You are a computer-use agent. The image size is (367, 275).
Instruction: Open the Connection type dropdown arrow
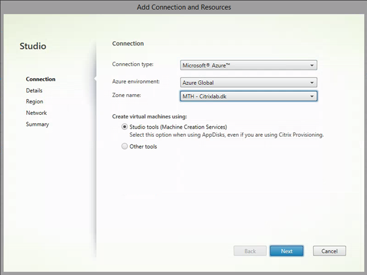(x=312, y=65)
